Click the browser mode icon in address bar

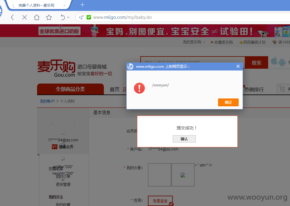click(x=81, y=17)
